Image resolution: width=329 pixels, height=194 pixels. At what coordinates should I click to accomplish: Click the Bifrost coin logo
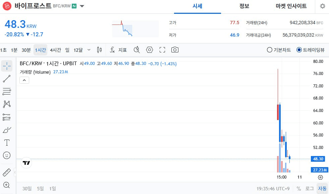tap(7, 6)
